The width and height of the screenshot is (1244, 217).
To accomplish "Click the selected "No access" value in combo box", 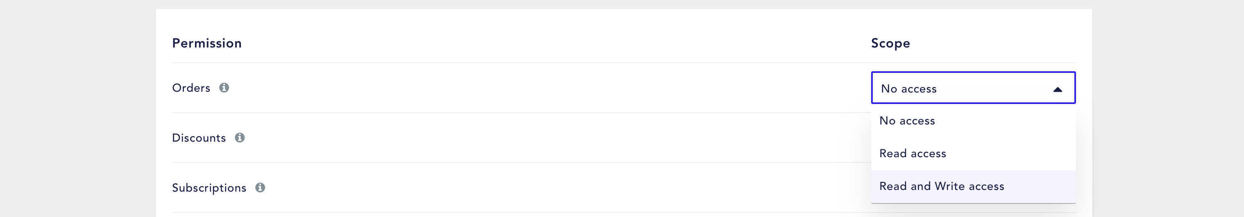I will tap(908, 89).
